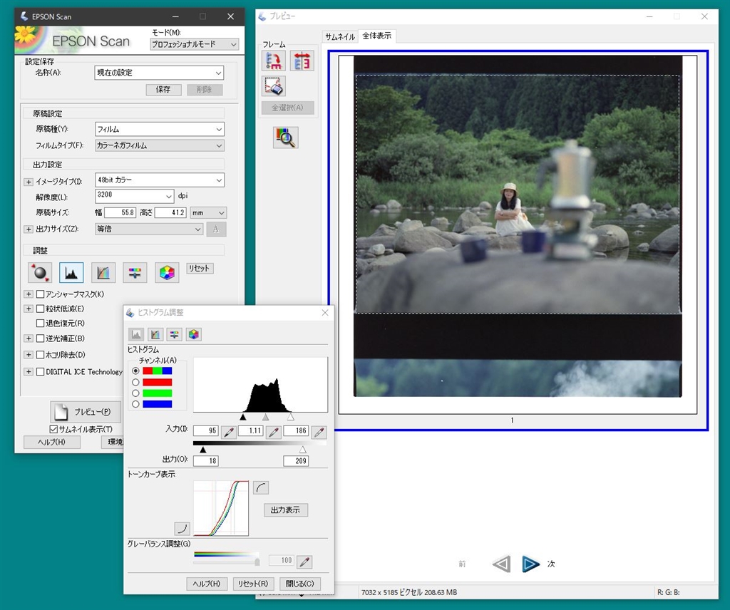
Task: Click the output highlight value field 209
Action: coord(296,460)
